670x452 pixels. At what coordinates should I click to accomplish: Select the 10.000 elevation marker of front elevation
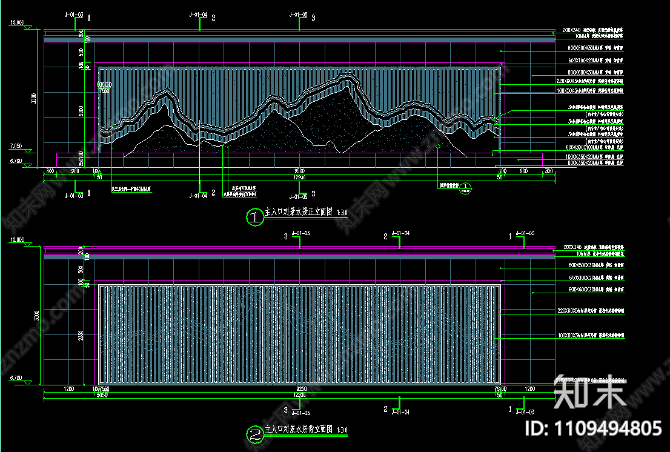coord(16,22)
